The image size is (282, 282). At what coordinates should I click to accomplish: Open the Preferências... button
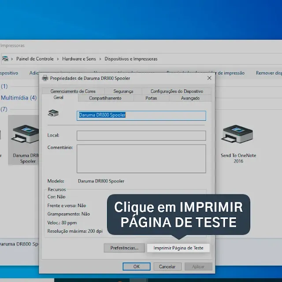click(124, 248)
